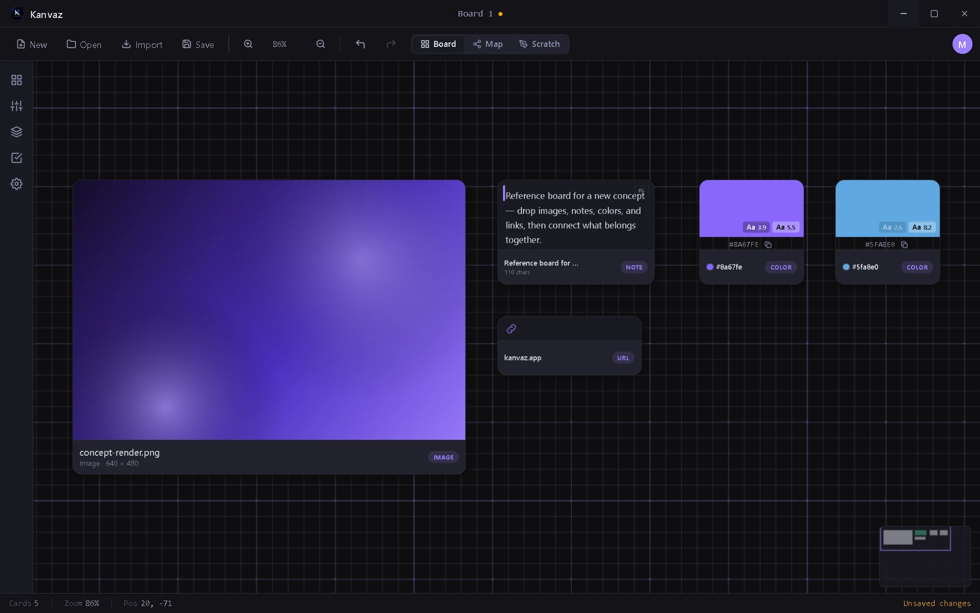Click the Kanvaz app logo
This screenshot has width=980, height=613.
17,13
